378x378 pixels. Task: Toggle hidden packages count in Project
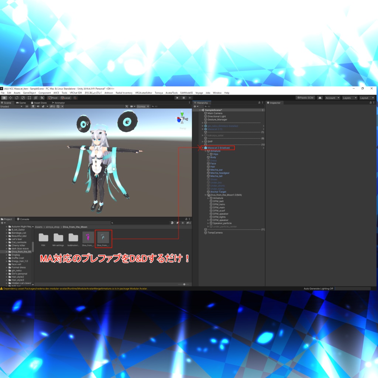[189, 223]
